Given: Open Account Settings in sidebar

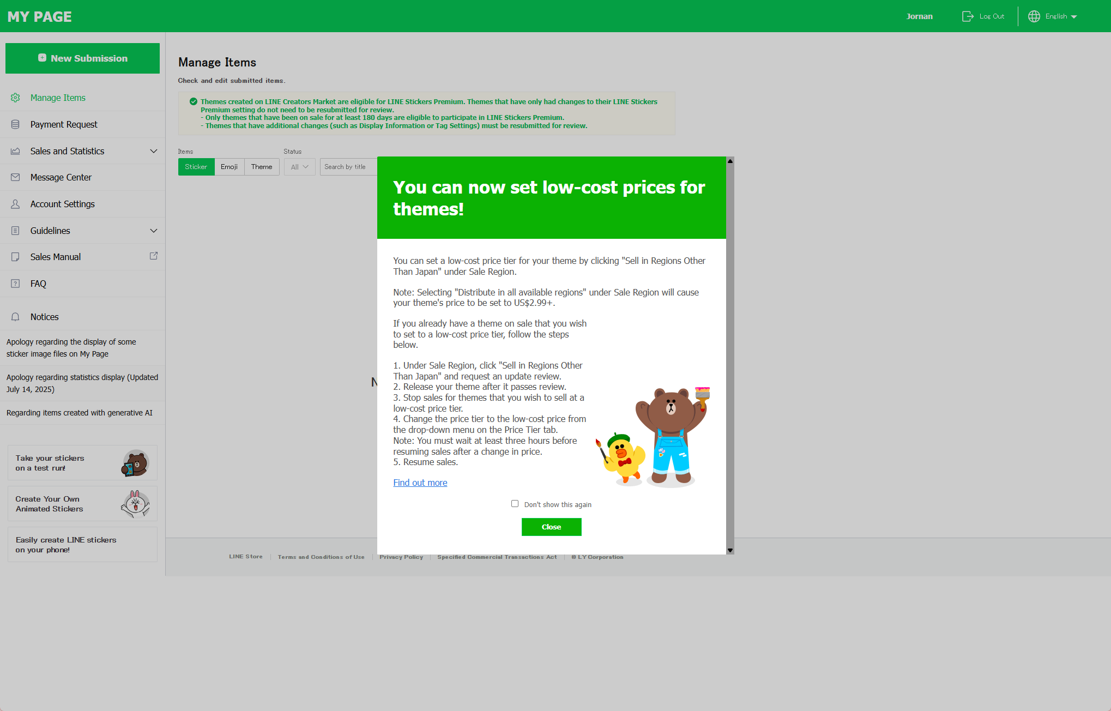Looking at the screenshot, I should click(82, 204).
